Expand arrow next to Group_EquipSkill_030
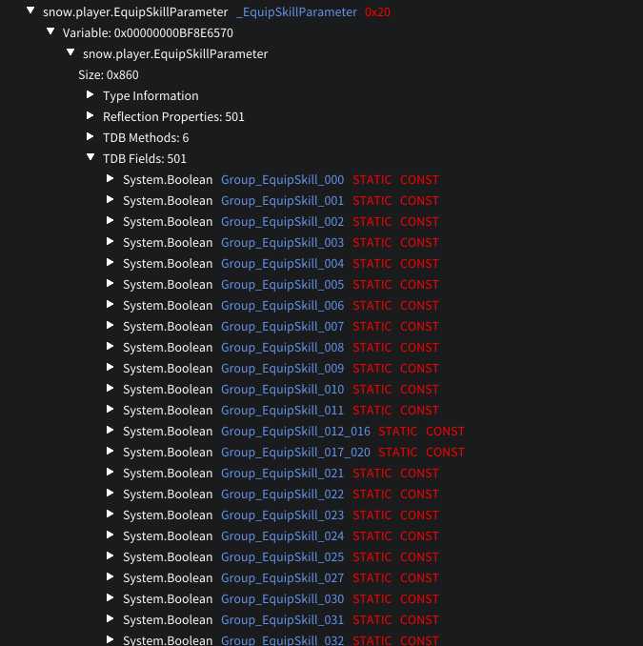Image resolution: width=643 pixels, height=646 pixels. (x=111, y=598)
